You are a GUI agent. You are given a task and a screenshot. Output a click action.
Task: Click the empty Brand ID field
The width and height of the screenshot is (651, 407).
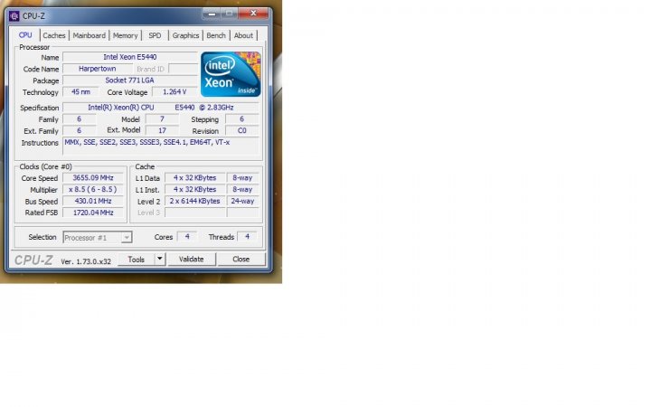(x=183, y=69)
